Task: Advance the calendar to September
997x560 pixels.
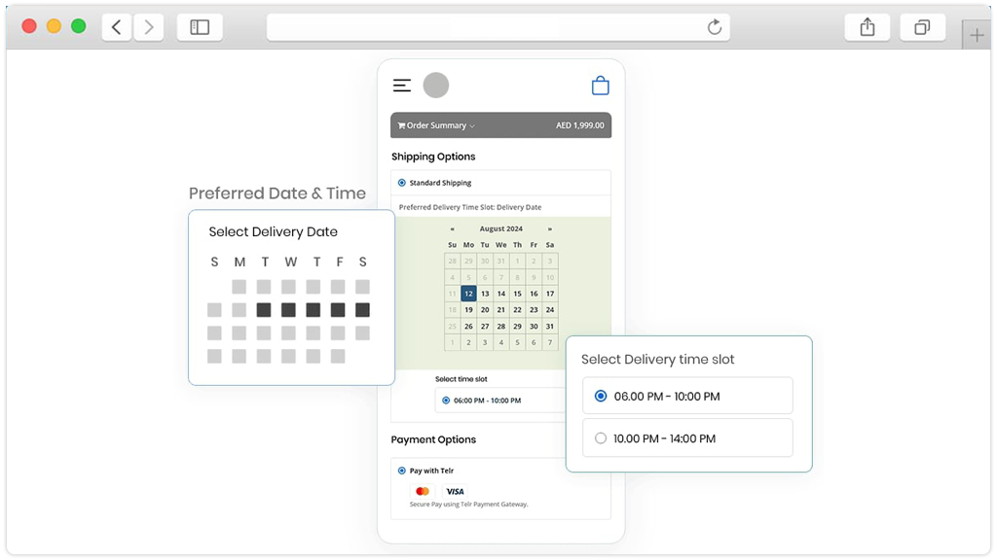Action: click(x=550, y=228)
